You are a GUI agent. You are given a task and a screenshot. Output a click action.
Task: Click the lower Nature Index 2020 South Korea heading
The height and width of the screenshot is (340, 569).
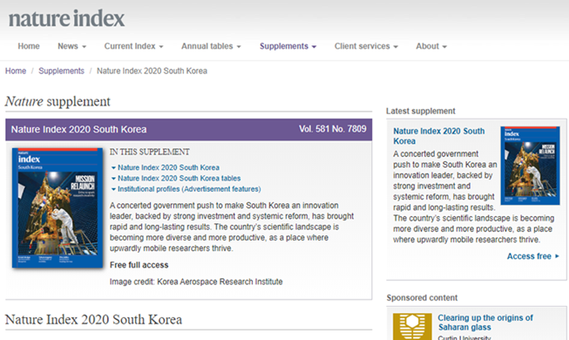pyautogui.click(x=93, y=320)
